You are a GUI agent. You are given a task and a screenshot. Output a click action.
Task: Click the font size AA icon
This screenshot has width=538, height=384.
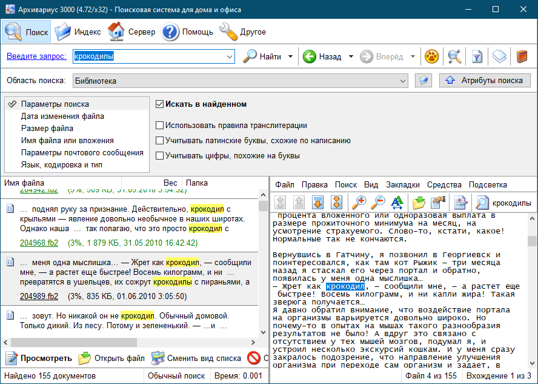(397, 203)
